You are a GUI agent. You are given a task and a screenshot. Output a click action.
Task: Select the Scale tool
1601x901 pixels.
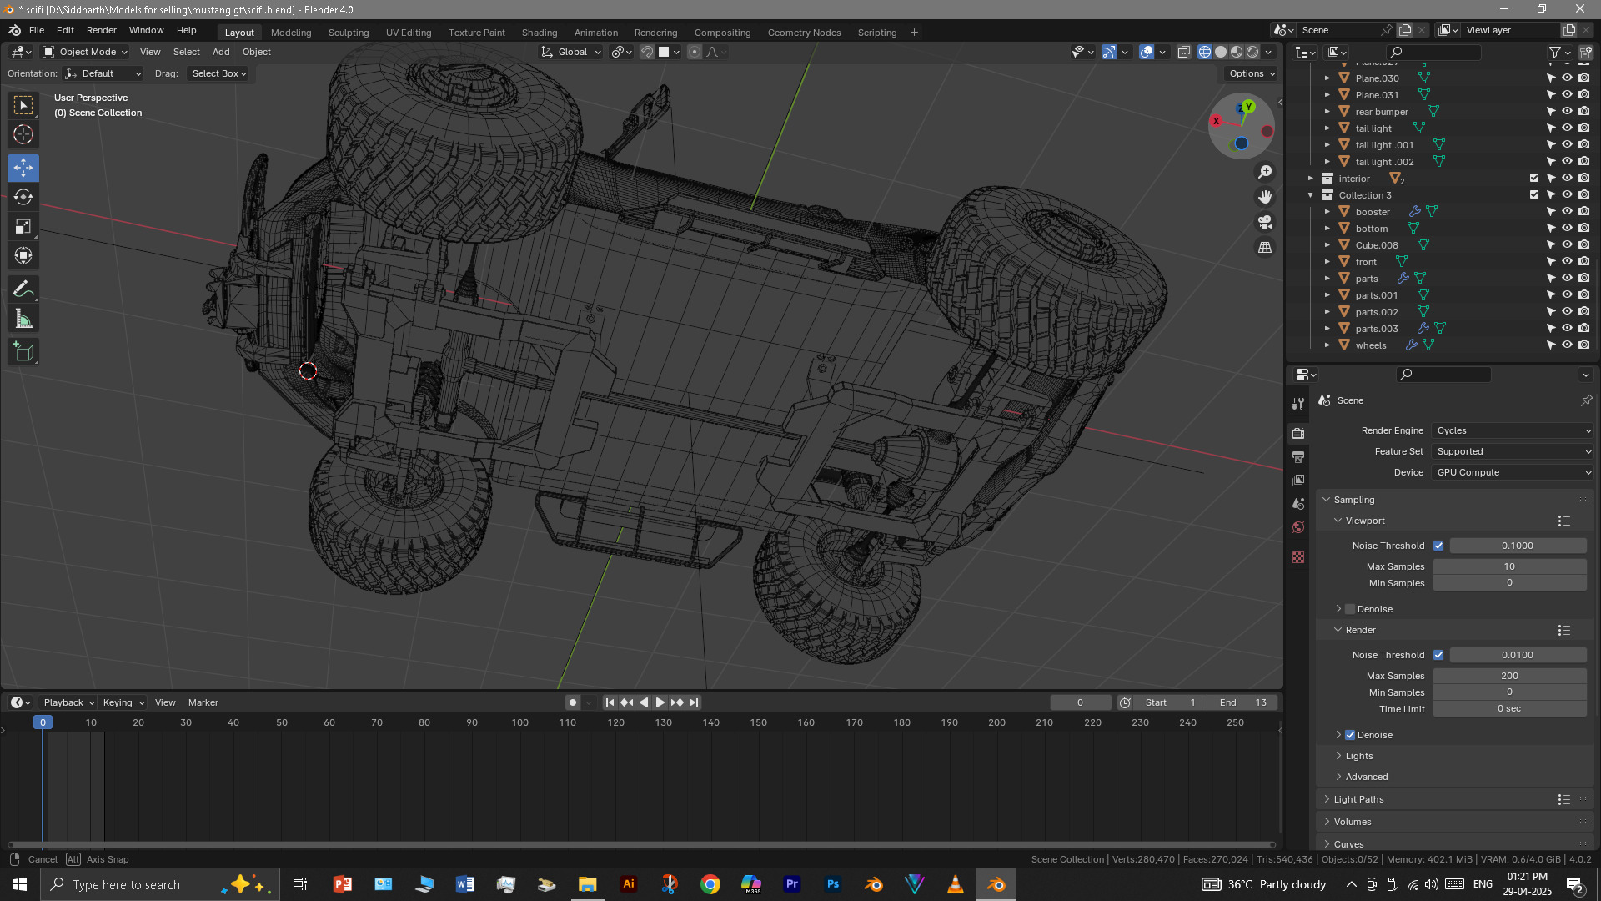pos(23,226)
